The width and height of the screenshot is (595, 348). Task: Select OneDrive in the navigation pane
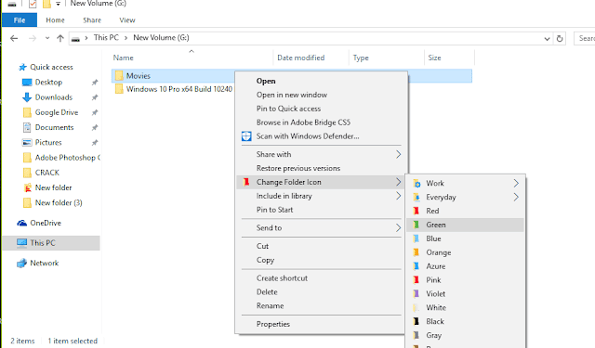click(46, 223)
